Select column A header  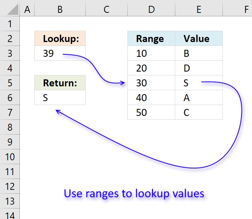(x=27, y=9)
